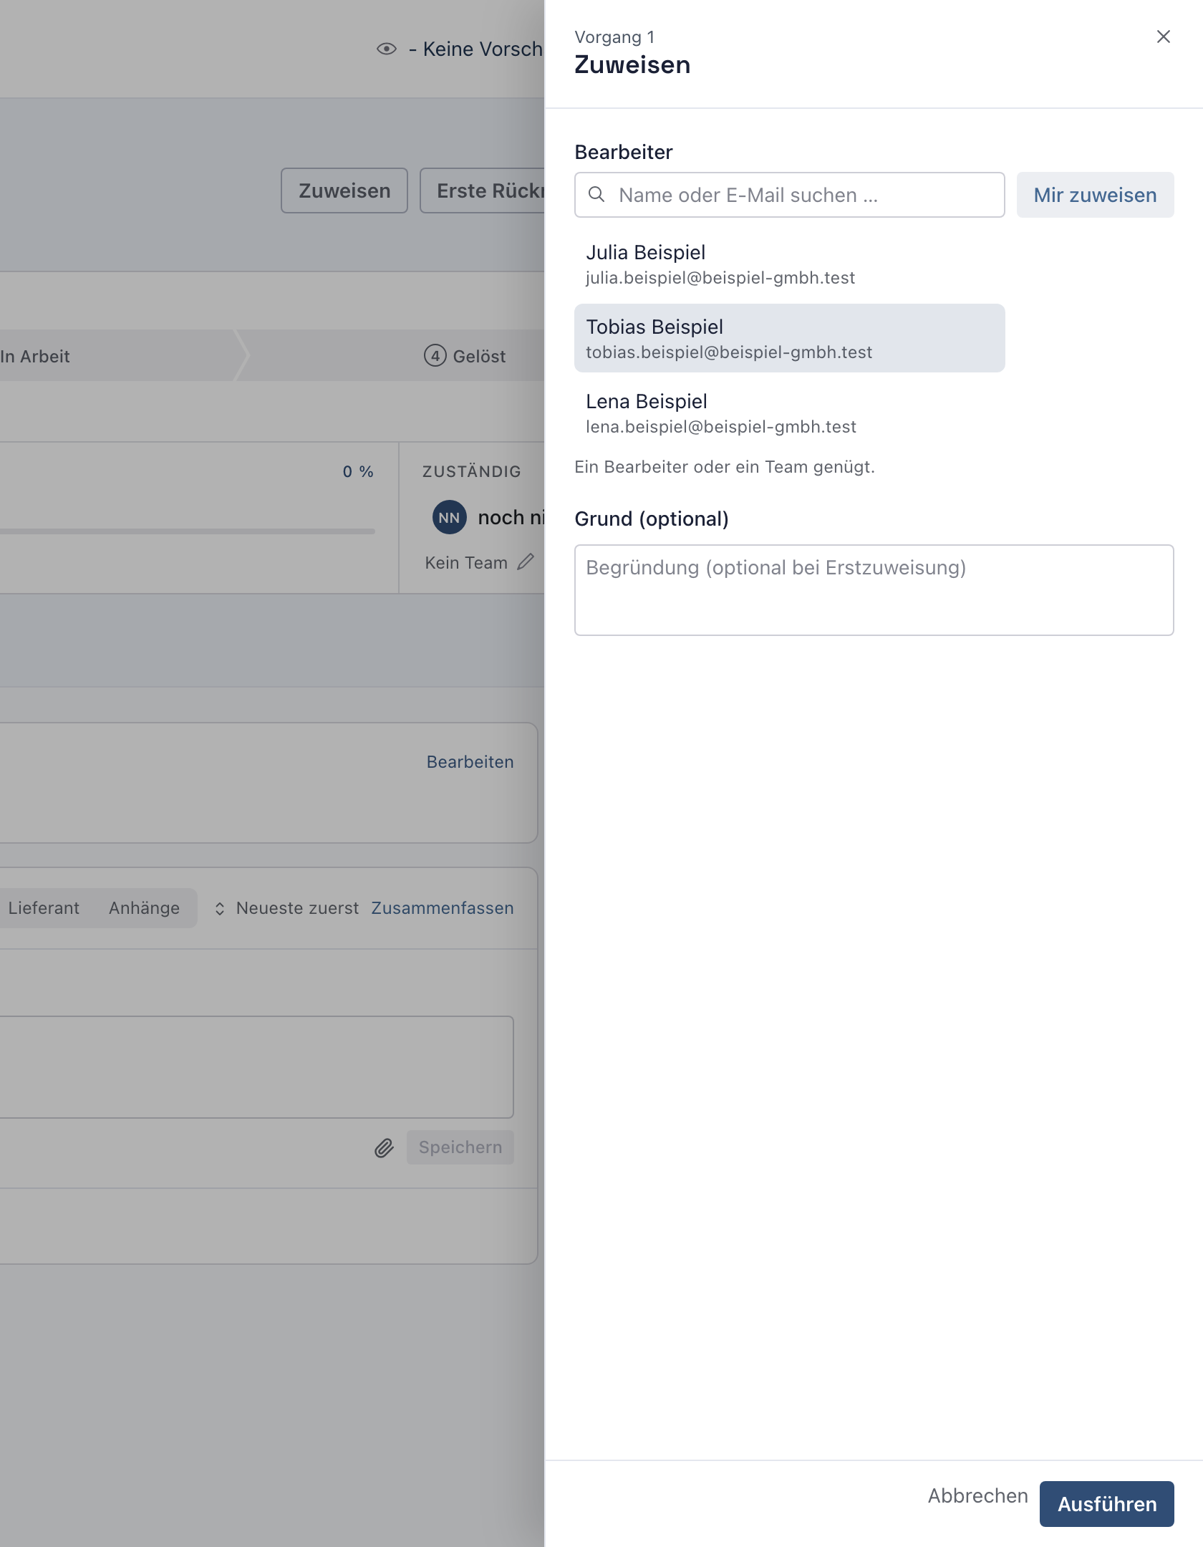Close the Zuweisen panel with X icon
The width and height of the screenshot is (1203, 1547).
pos(1163,37)
